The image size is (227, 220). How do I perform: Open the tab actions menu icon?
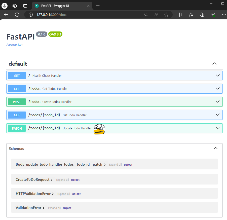25,6
